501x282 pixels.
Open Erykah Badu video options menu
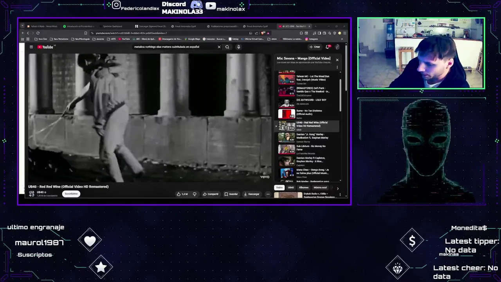(x=340, y=195)
